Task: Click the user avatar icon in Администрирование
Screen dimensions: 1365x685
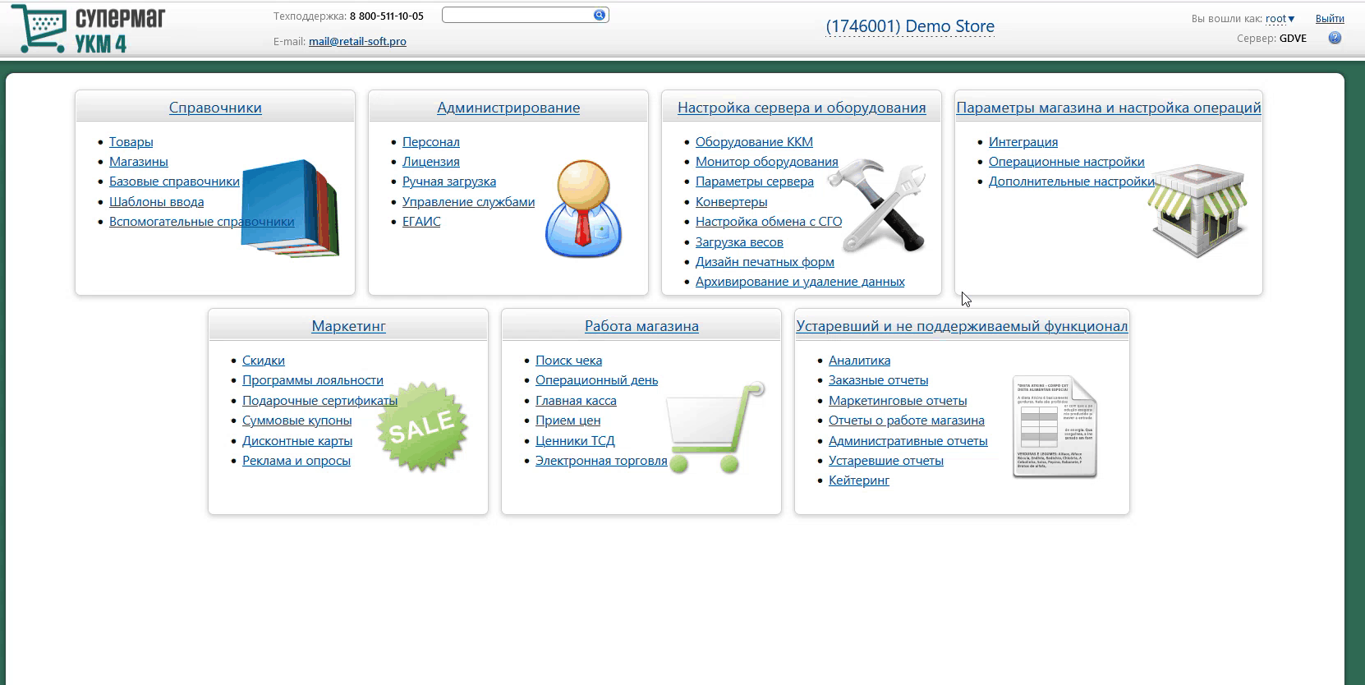Action: pos(583,209)
